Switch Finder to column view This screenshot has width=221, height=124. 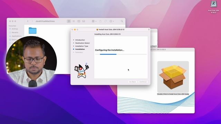(x=79, y=21)
